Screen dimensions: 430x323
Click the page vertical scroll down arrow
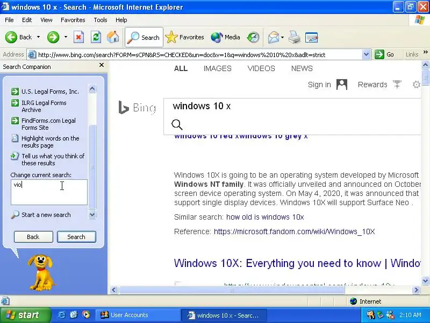coord(425,280)
